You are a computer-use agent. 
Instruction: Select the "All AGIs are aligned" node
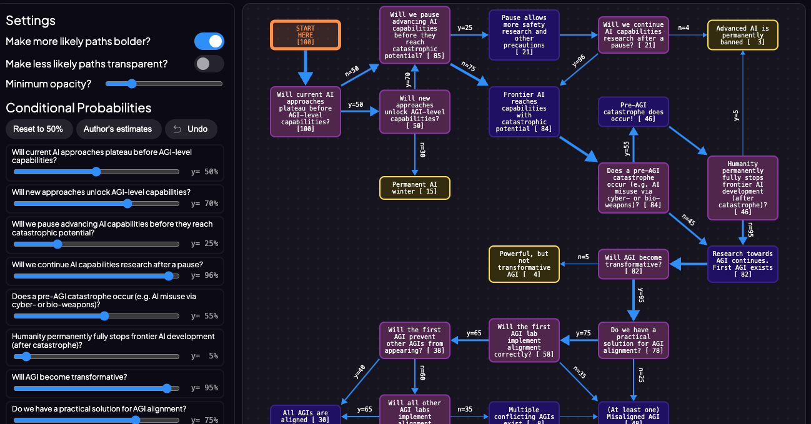[x=305, y=415]
